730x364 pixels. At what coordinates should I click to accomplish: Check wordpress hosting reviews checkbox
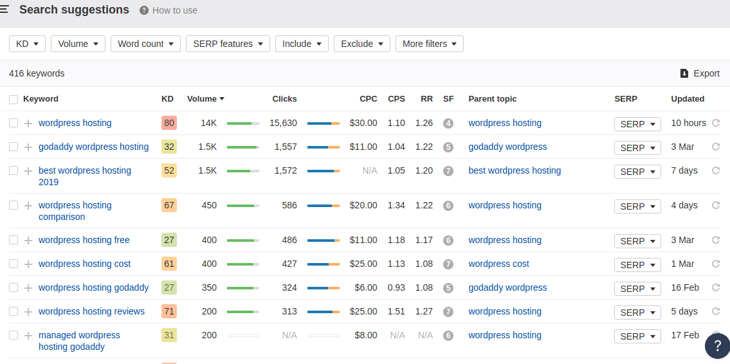tap(14, 311)
